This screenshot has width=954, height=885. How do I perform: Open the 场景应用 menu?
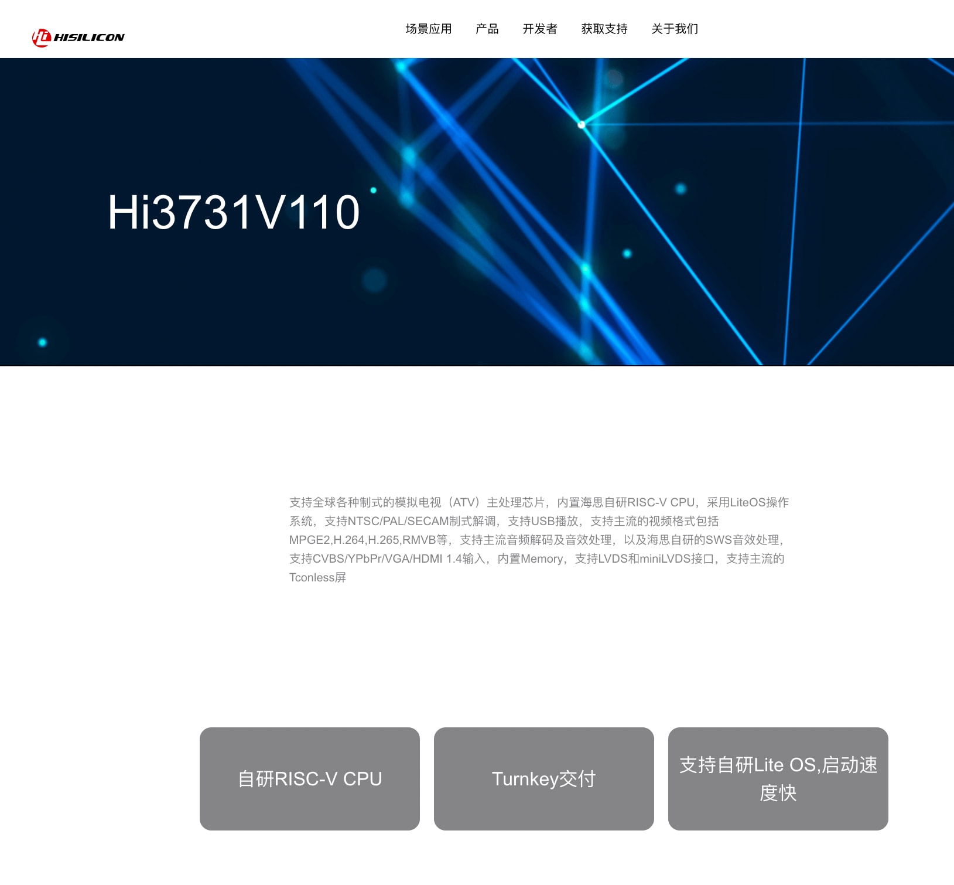tap(429, 29)
